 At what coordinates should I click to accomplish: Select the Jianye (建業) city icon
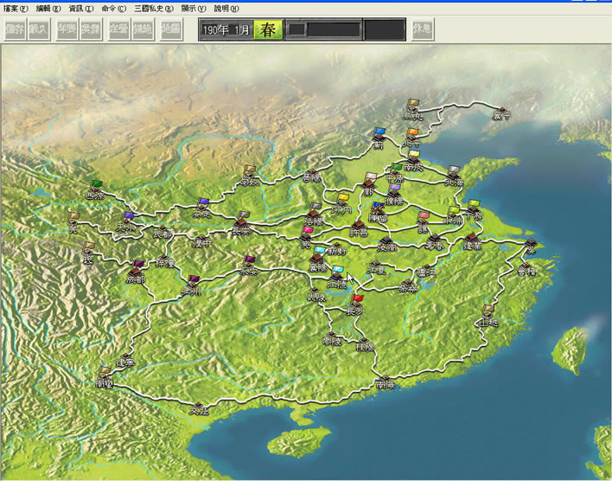[472, 239]
